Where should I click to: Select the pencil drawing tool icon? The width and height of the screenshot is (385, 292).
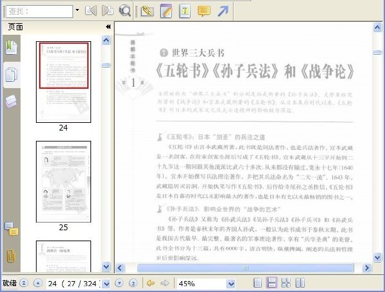coord(166,11)
